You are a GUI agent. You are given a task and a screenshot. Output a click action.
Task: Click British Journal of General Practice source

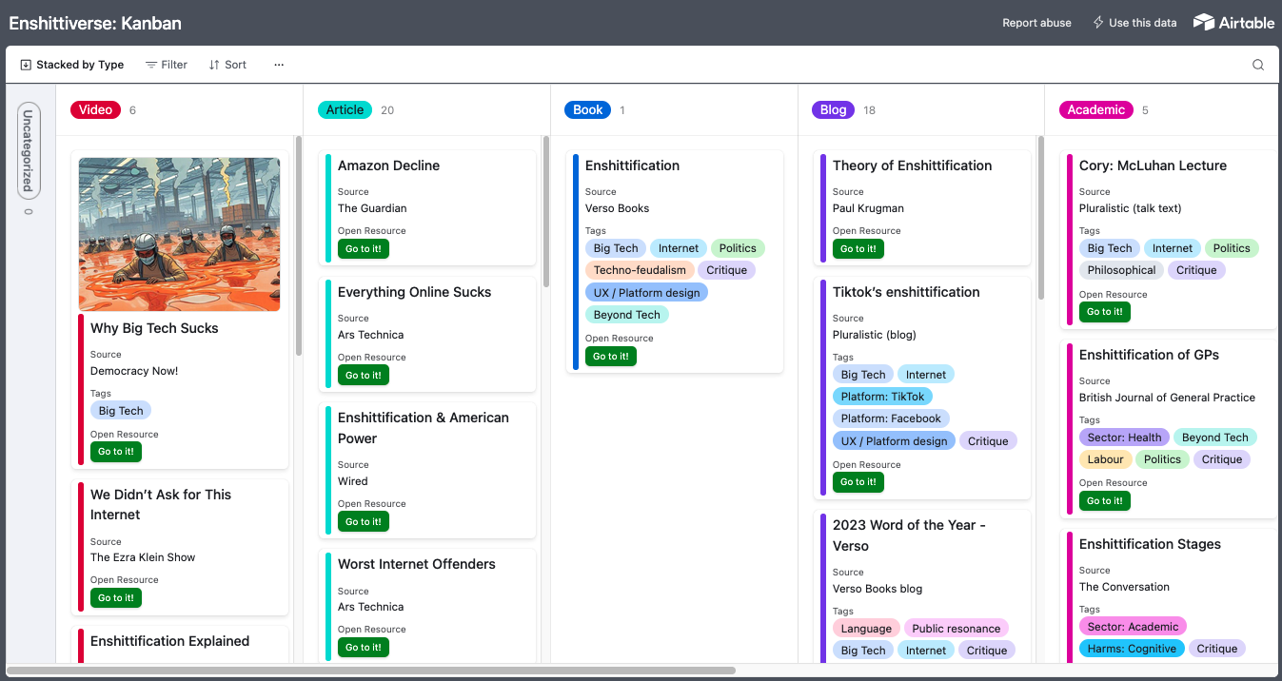click(1167, 398)
